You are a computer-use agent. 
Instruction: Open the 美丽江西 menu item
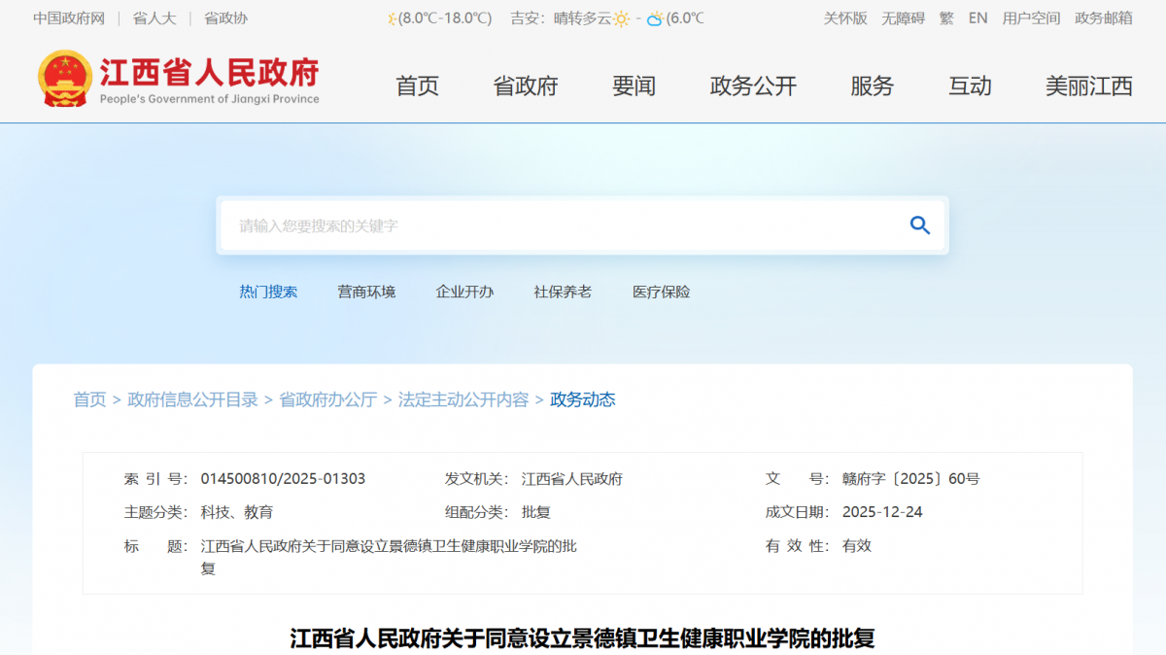click(x=1088, y=86)
